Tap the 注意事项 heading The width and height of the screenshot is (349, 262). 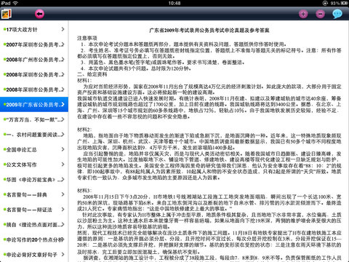pos(87,38)
